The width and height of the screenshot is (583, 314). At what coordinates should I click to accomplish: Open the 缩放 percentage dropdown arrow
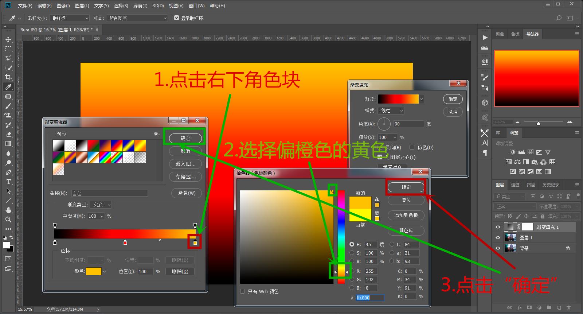tap(395, 137)
